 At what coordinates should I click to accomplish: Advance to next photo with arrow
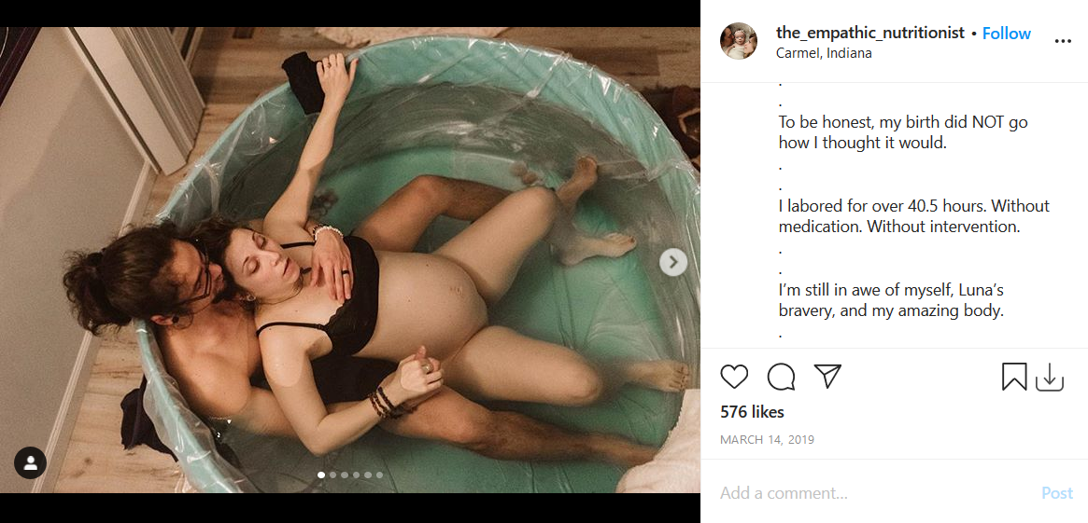(x=673, y=263)
